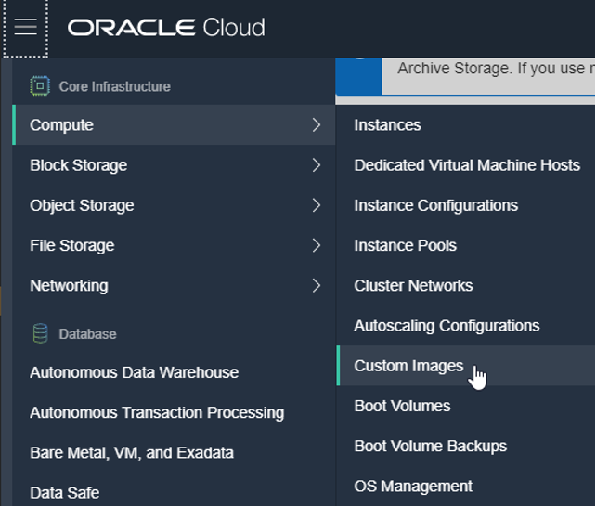This screenshot has height=507, width=596.
Task: Open Autoscaling Configurations
Action: click(x=447, y=326)
